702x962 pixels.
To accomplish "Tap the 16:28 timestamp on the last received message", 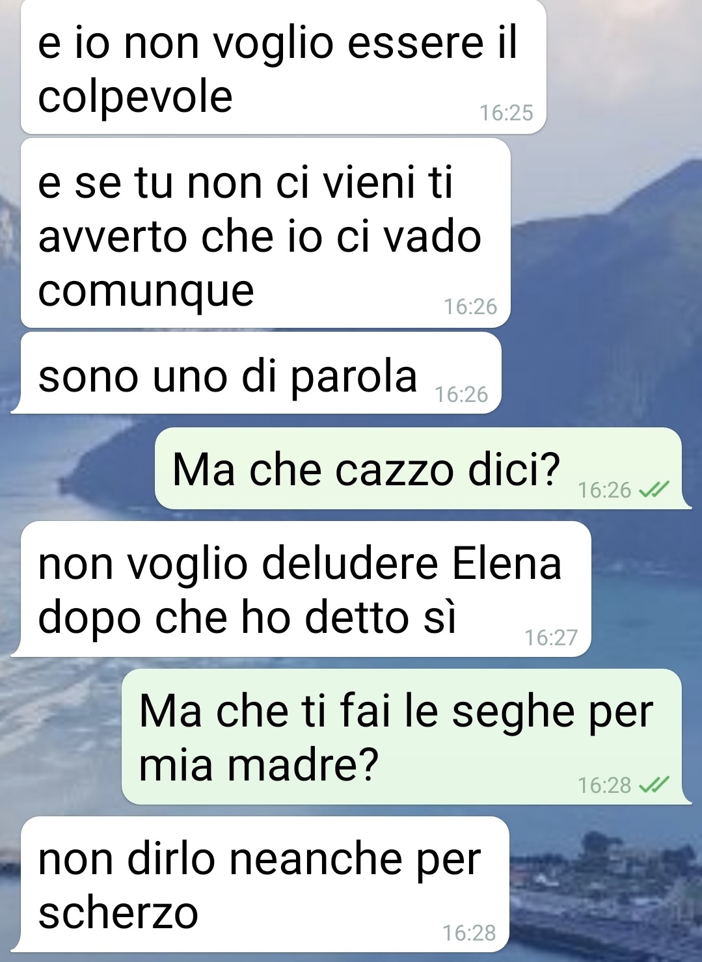I will 469,933.
